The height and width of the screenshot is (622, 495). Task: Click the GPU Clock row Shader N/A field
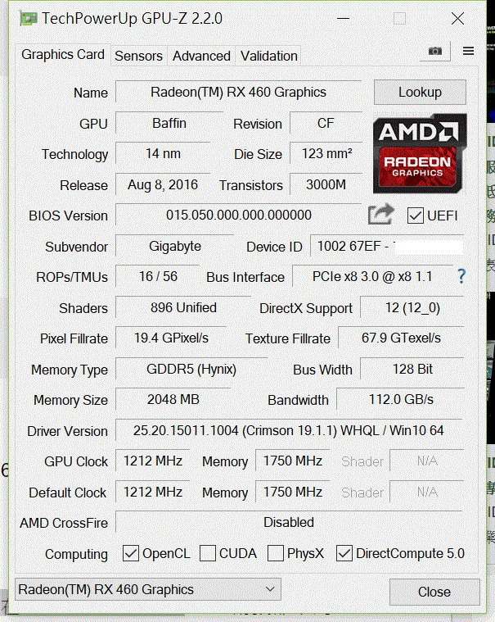click(x=427, y=461)
